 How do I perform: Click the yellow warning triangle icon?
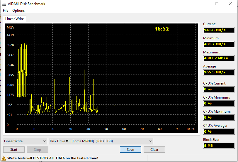coord(4,158)
